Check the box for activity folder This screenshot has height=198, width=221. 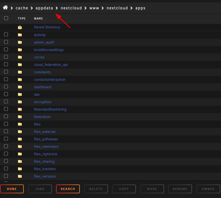(x=6, y=34)
